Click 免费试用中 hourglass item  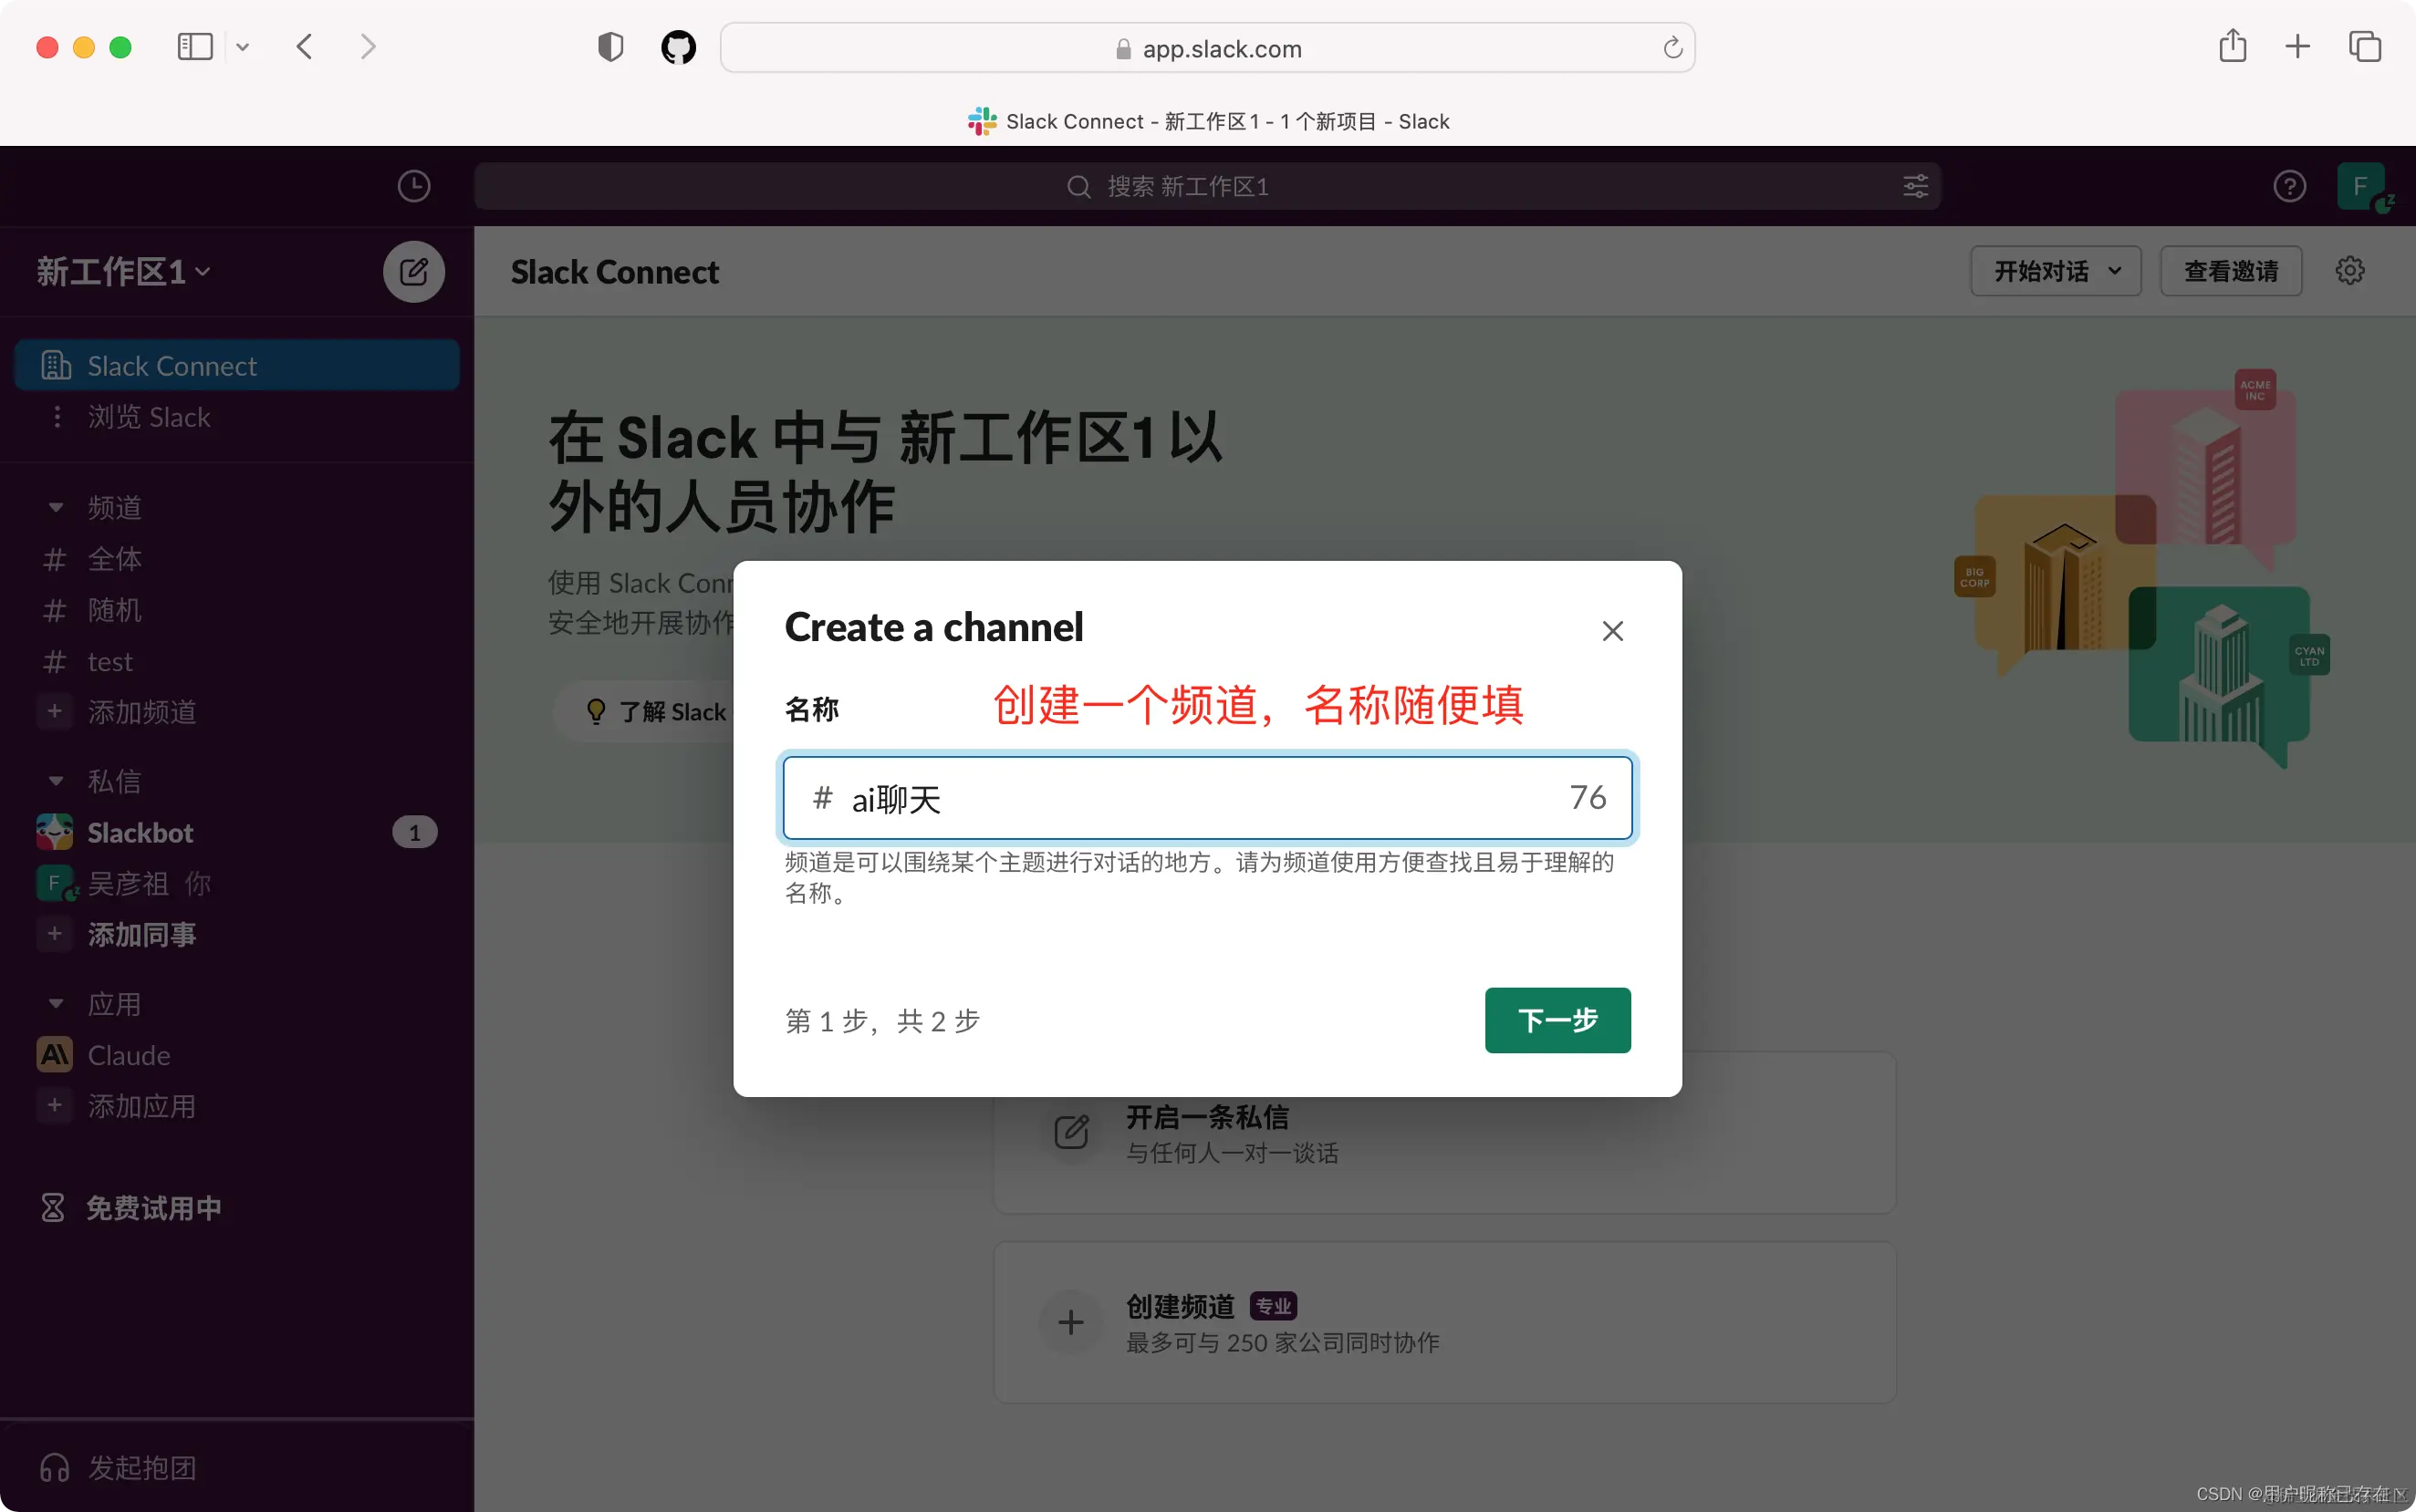click(130, 1208)
